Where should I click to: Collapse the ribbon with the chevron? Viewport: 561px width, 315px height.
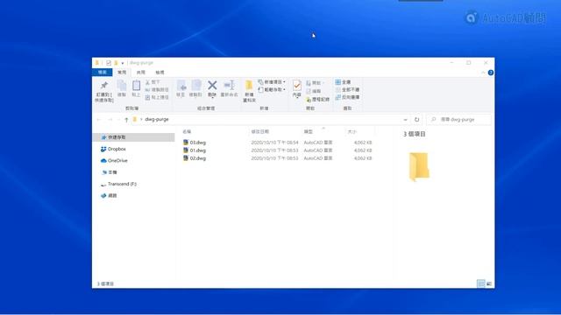(483, 73)
